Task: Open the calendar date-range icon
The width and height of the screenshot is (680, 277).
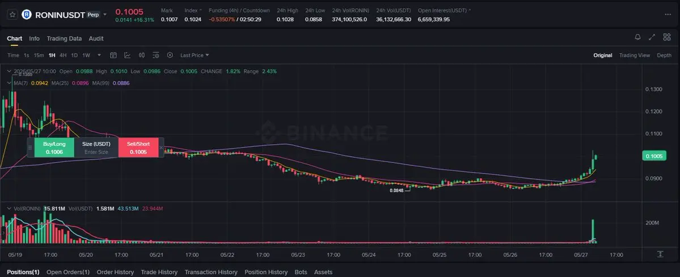Action: (113, 55)
